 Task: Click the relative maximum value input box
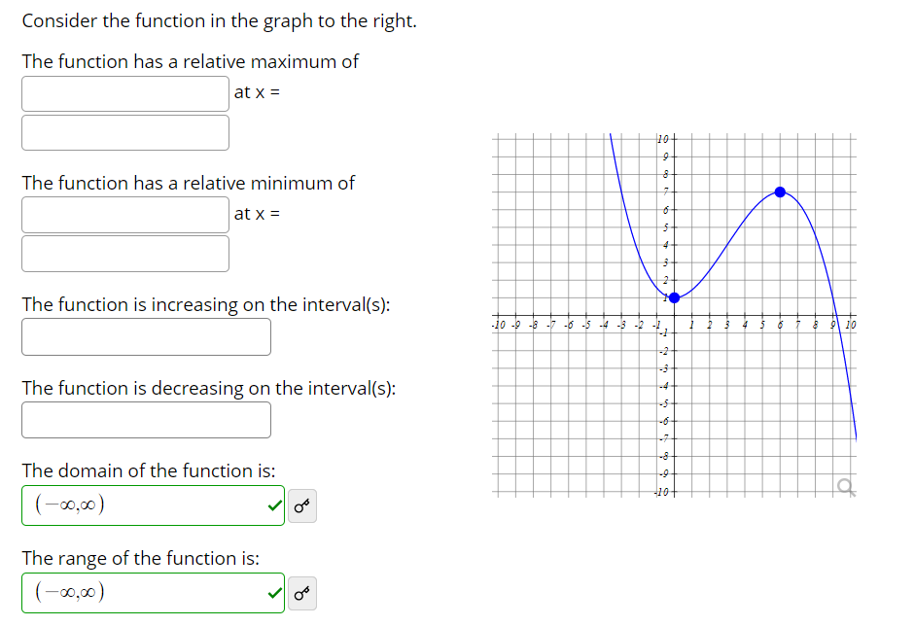124,93
